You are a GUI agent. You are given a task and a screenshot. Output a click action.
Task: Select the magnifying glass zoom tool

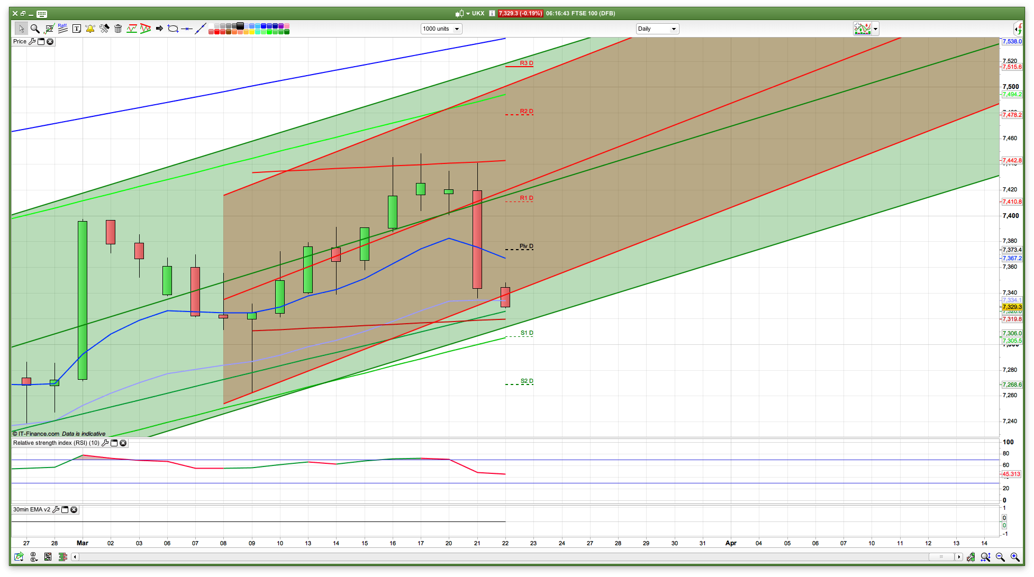click(x=35, y=29)
